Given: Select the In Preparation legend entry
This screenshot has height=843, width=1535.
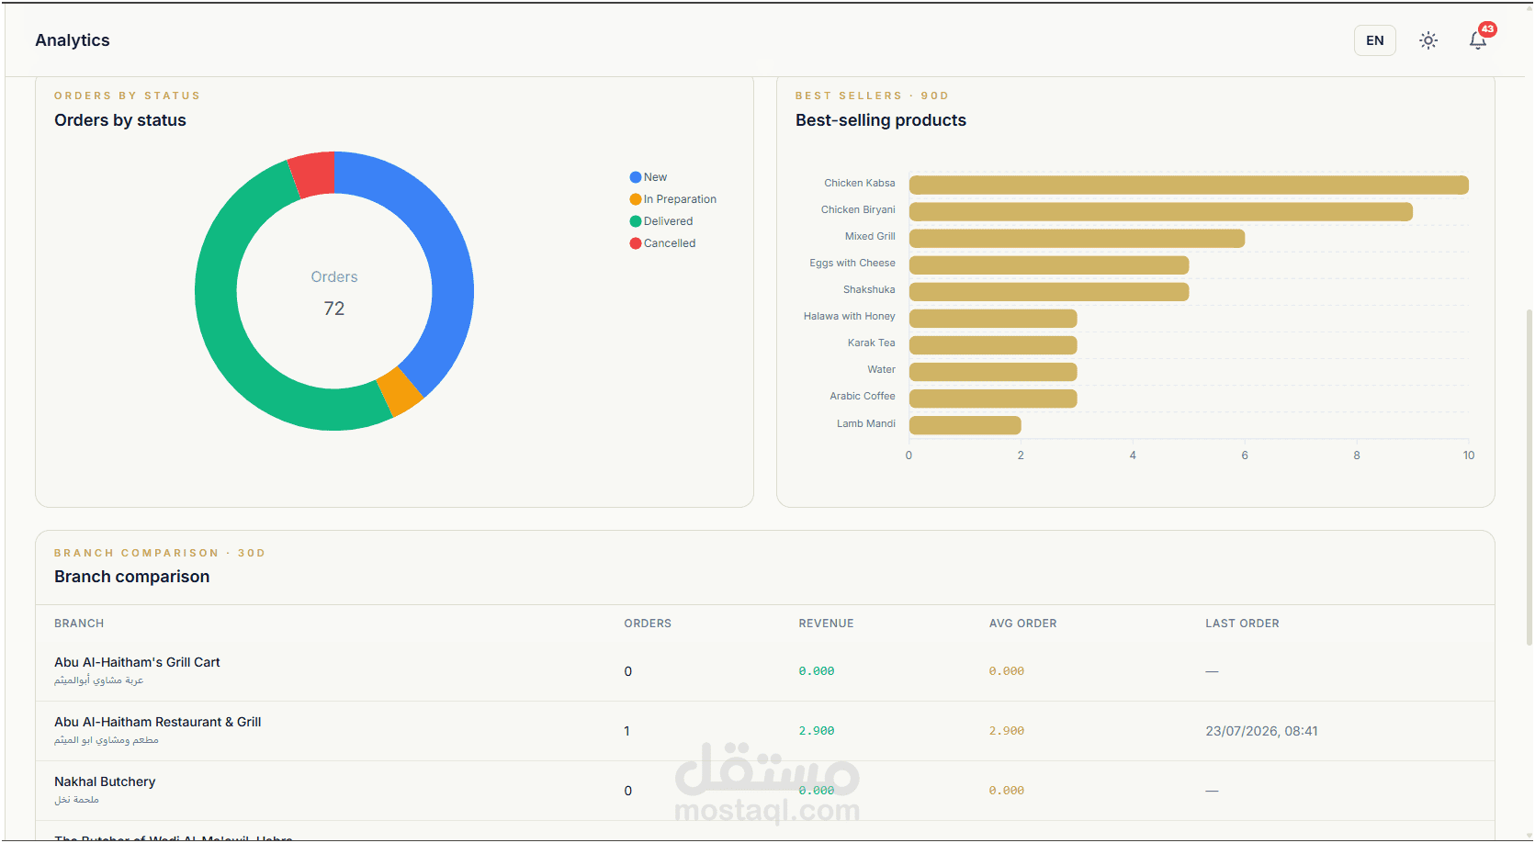Looking at the screenshot, I should click(673, 199).
